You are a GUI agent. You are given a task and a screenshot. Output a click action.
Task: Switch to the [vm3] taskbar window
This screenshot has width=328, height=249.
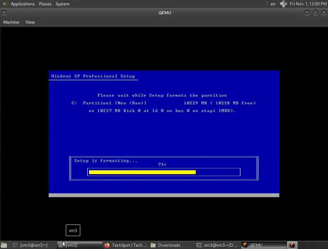pos(79,245)
